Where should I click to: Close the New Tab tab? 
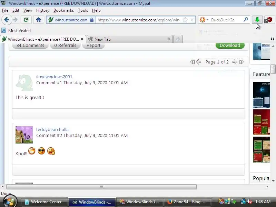pos(169,39)
